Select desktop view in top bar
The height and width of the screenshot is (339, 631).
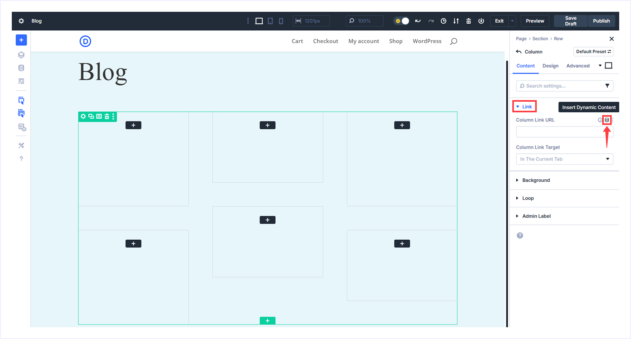pos(259,21)
